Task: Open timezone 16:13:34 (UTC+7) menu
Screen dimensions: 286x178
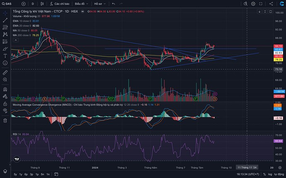Action: click(248, 174)
